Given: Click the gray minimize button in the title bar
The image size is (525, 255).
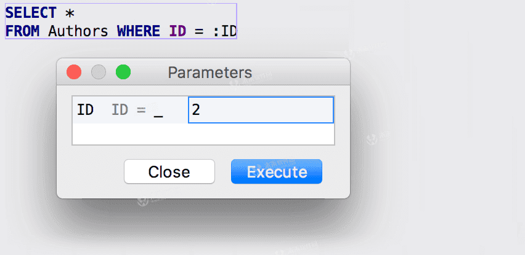Looking at the screenshot, I should [99, 72].
